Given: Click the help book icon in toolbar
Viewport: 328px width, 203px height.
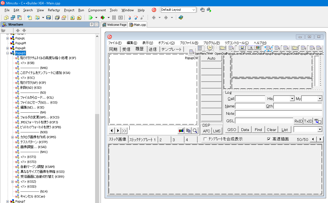Looking at the screenshot, I should pos(181,18).
